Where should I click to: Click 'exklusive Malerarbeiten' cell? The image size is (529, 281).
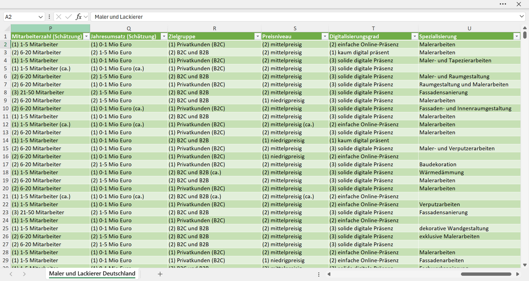pyautogui.click(x=469, y=236)
